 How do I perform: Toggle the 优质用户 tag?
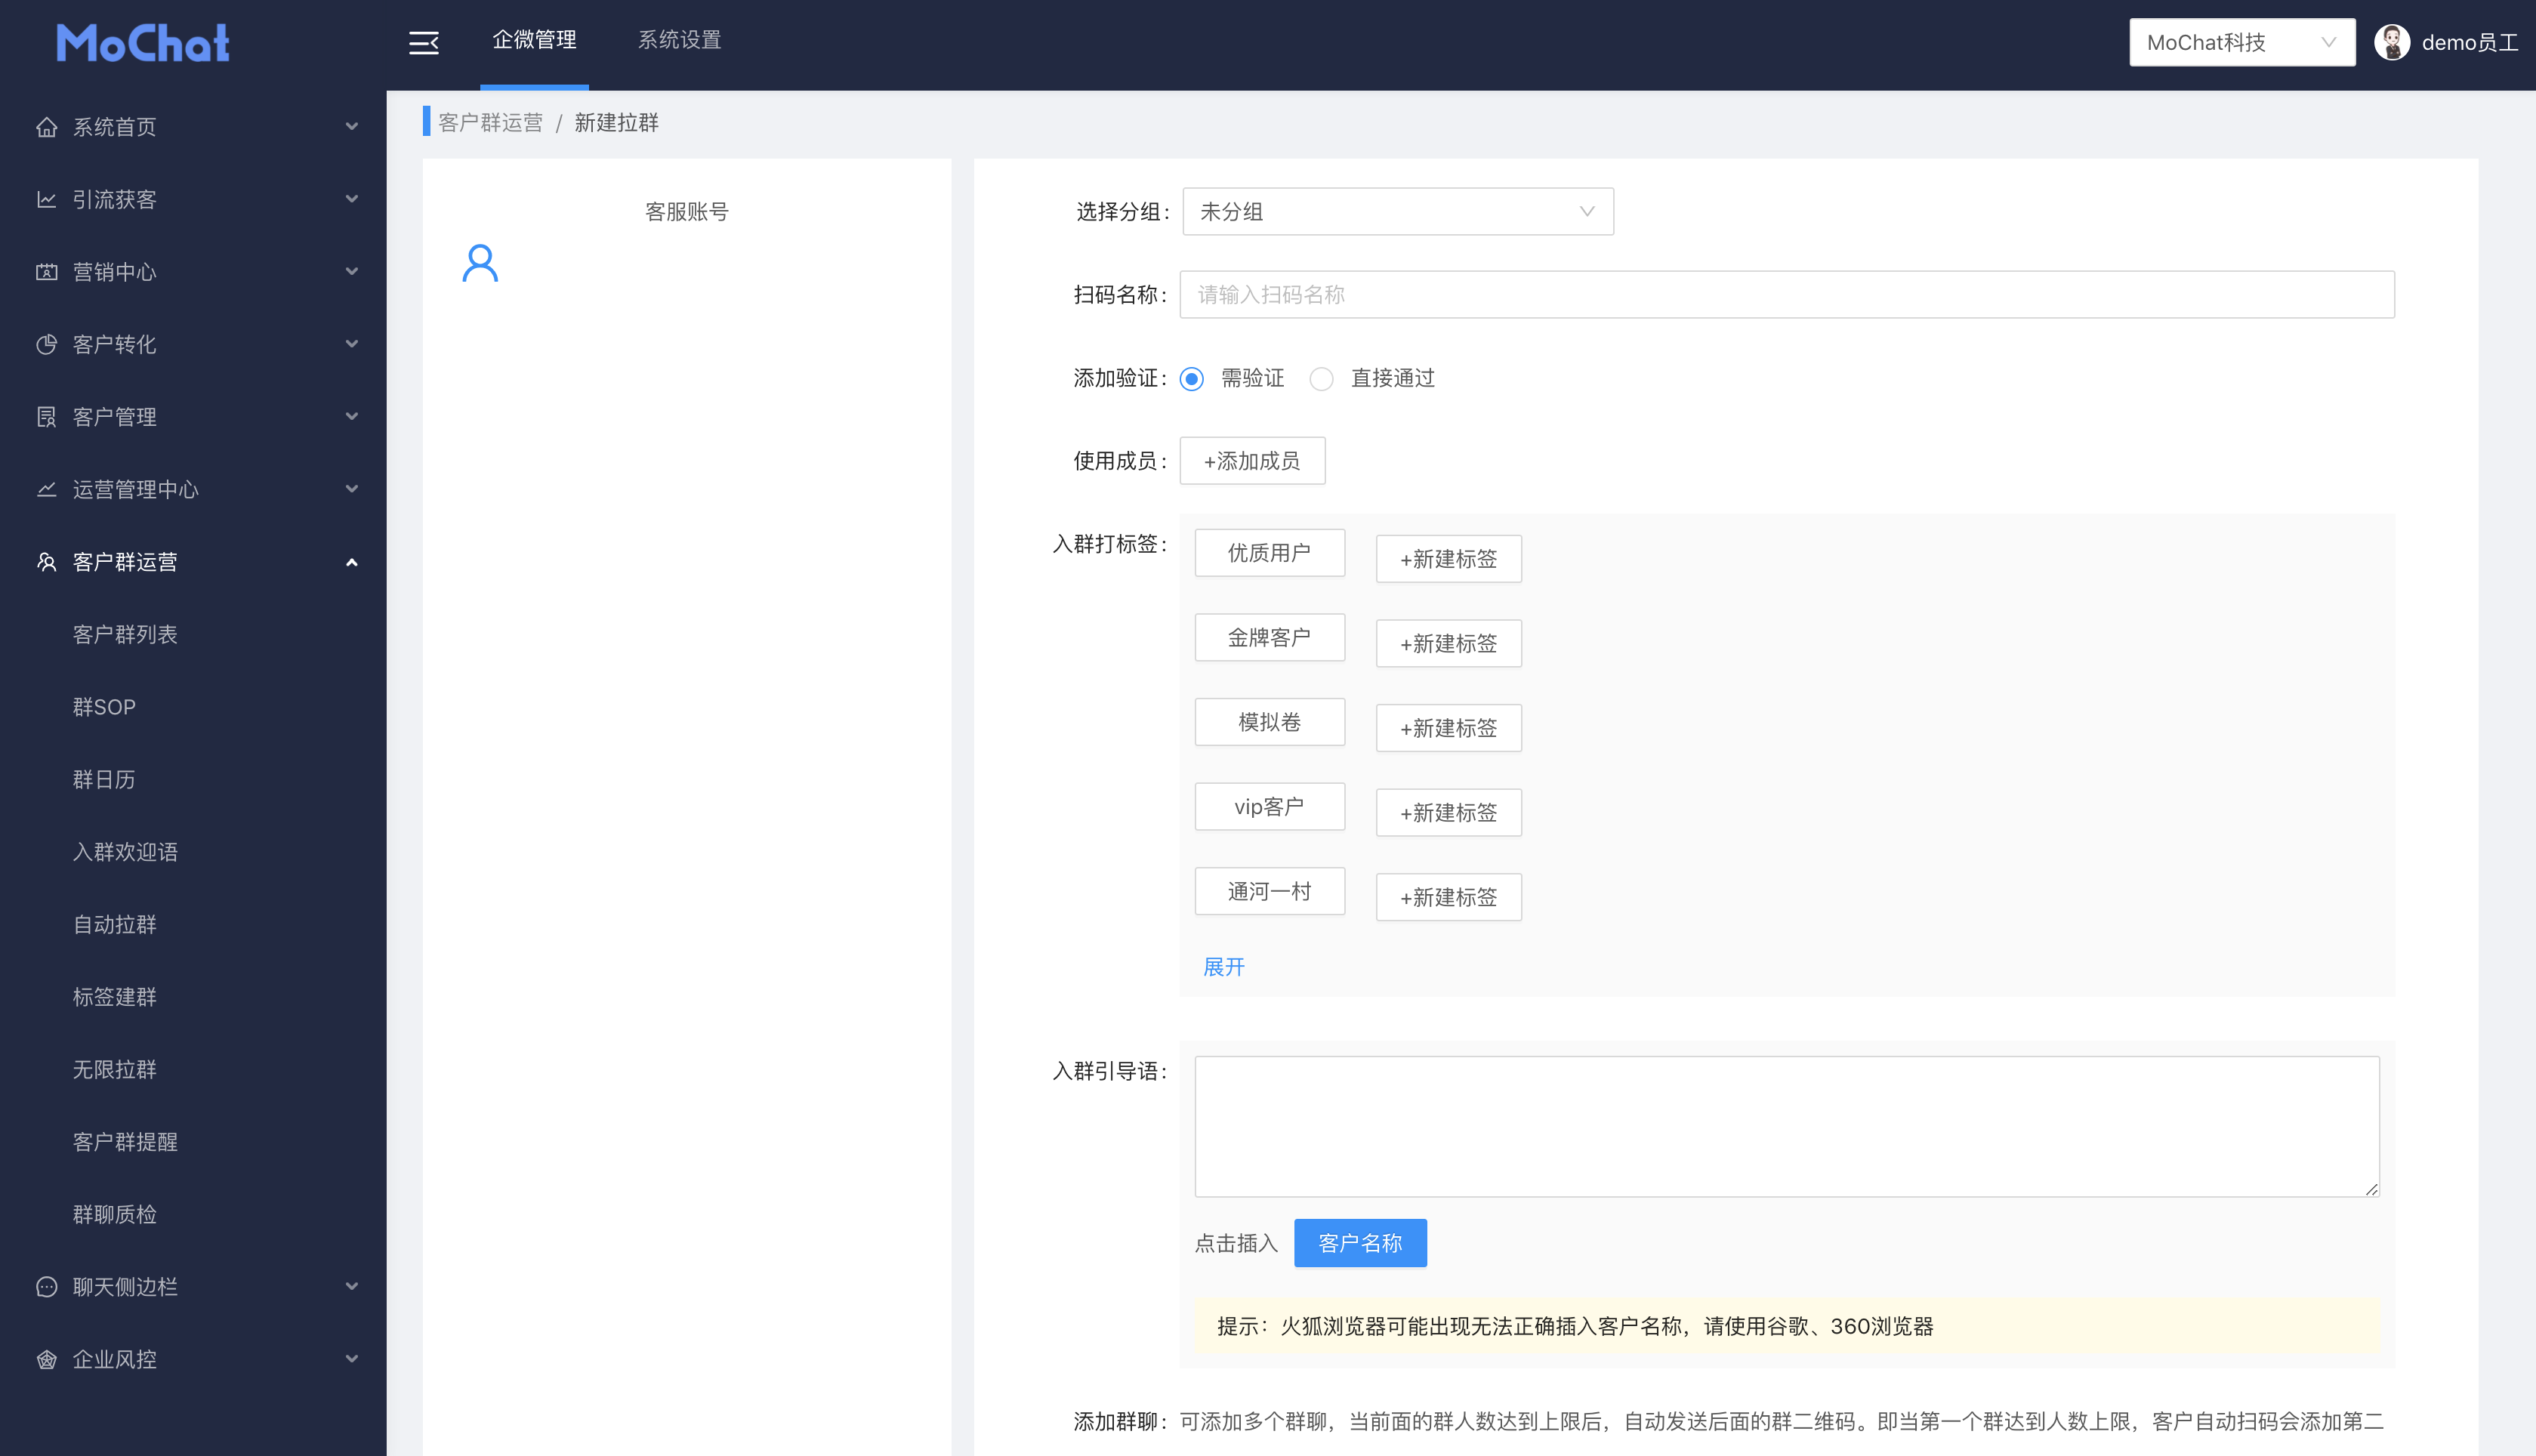point(1268,553)
